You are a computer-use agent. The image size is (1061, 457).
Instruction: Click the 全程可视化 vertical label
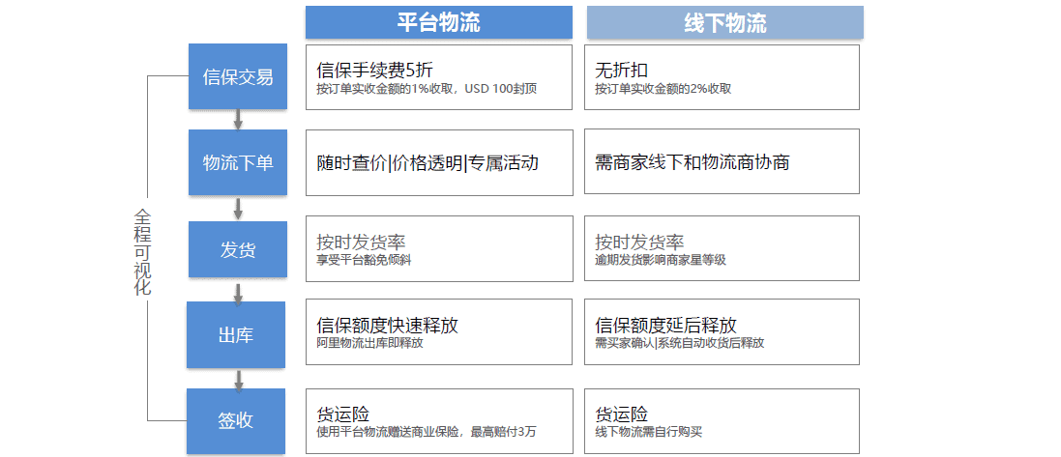(x=143, y=251)
